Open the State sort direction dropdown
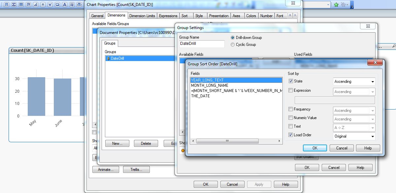This screenshot has width=396, height=193. pos(354,81)
